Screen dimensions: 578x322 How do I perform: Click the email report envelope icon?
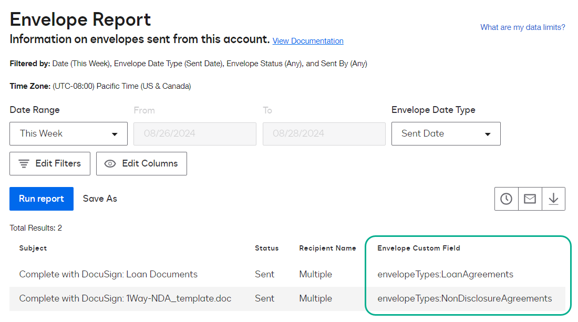point(530,199)
